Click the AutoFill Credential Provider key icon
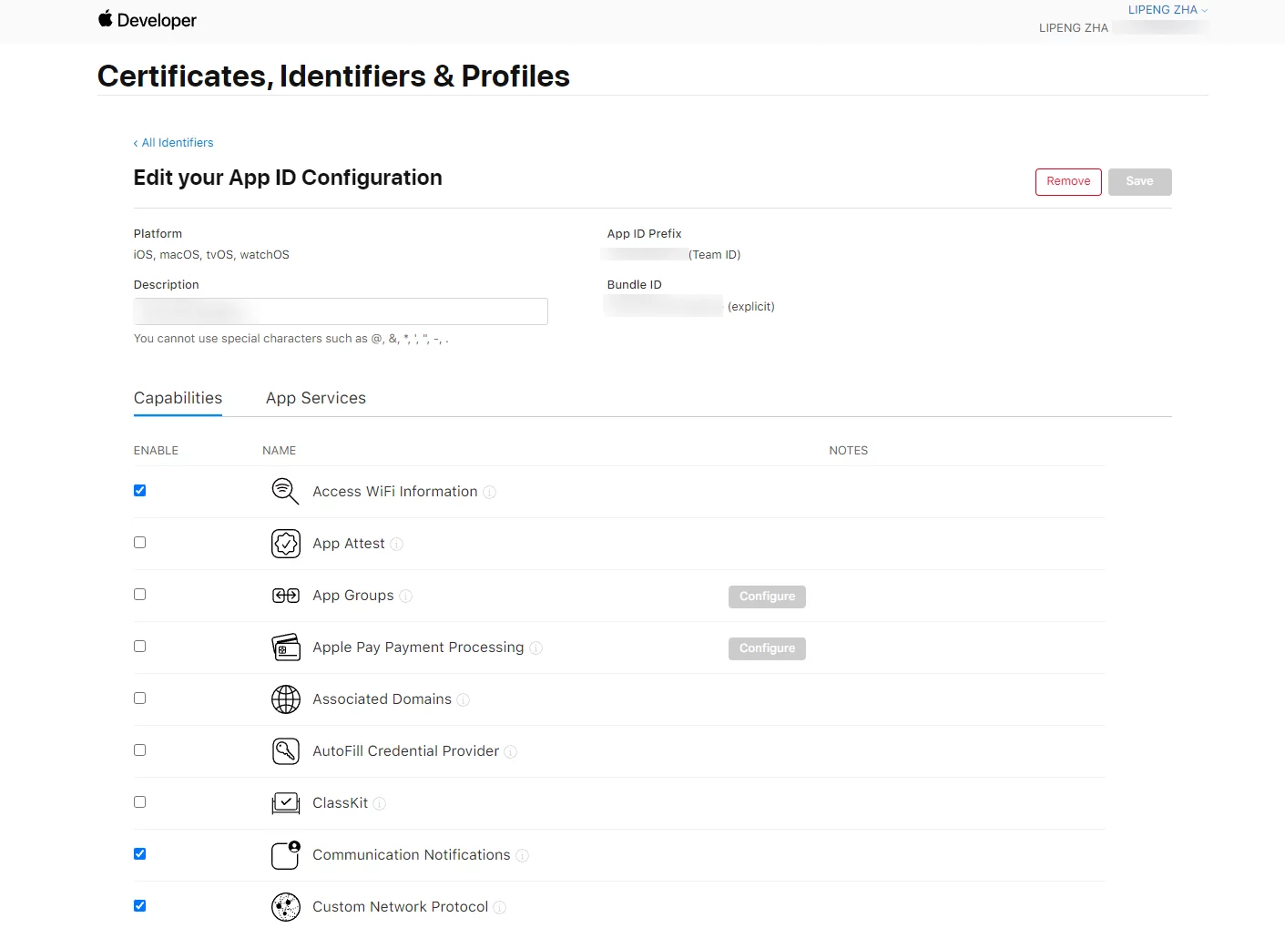Viewport: 1285px width, 928px height. tap(285, 751)
